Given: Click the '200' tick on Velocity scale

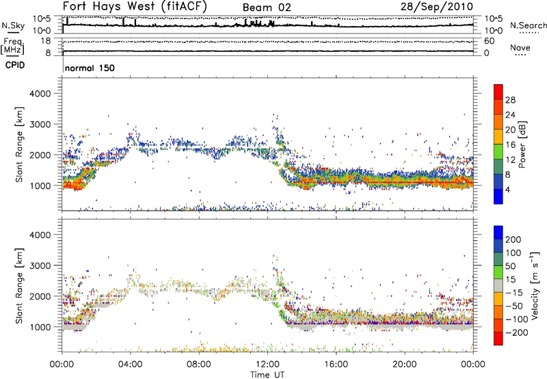Looking at the screenshot, I should click(x=513, y=239).
